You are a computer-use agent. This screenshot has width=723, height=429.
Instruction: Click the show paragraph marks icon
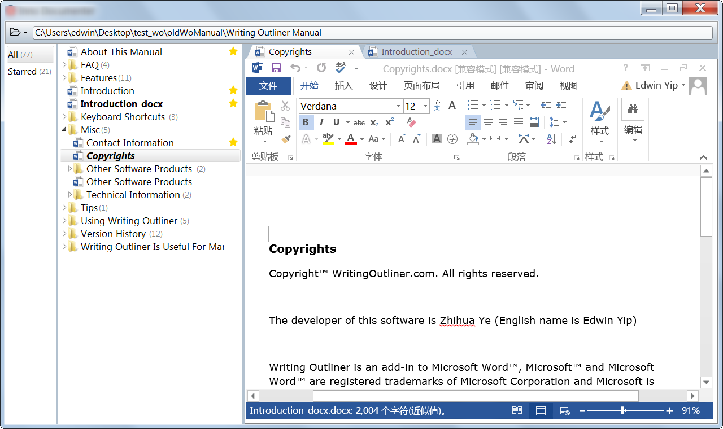tap(572, 139)
